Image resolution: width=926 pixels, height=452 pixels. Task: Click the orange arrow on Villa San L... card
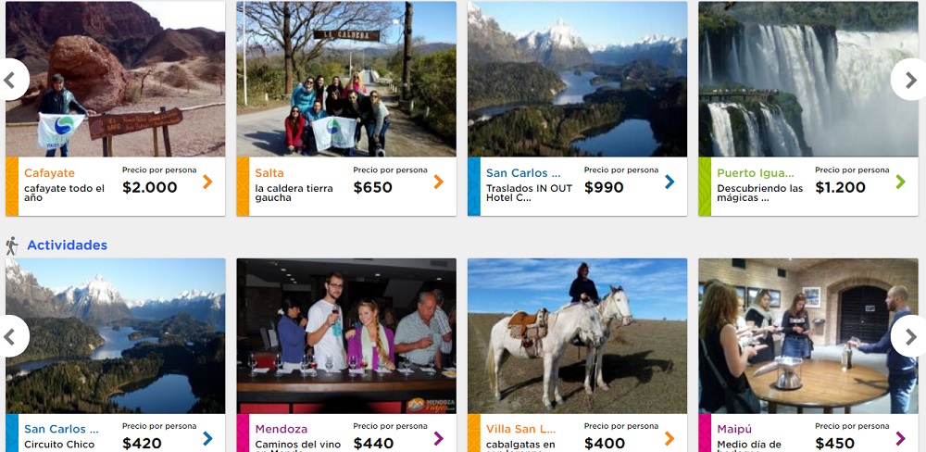coord(669,438)
